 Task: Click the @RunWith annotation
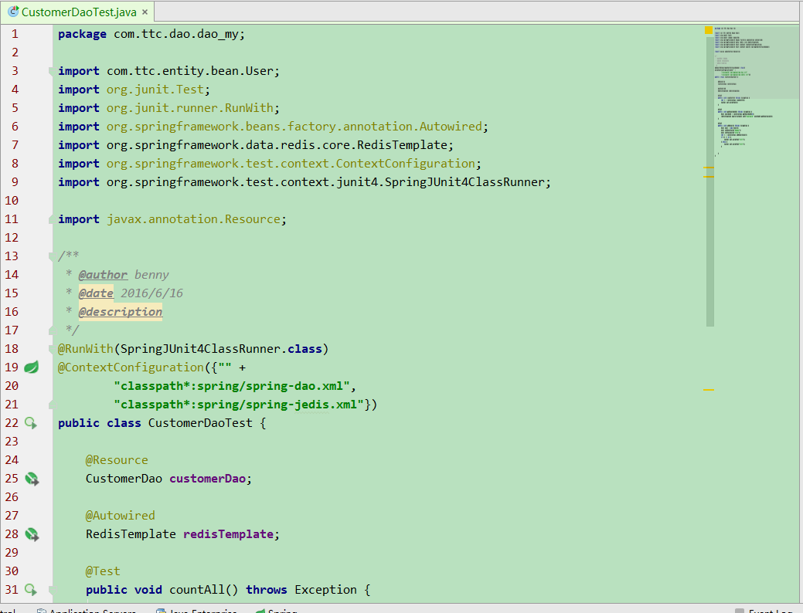[x=85, y=349]
